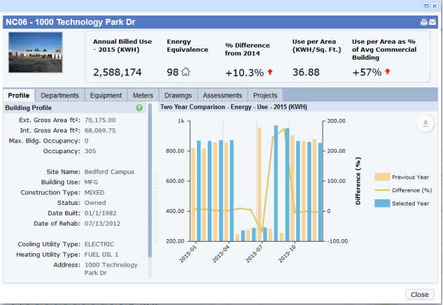The height and width of the screenshot is (305, 443).
Task: Select the Meters tab
Action: [x=144, y=95]
